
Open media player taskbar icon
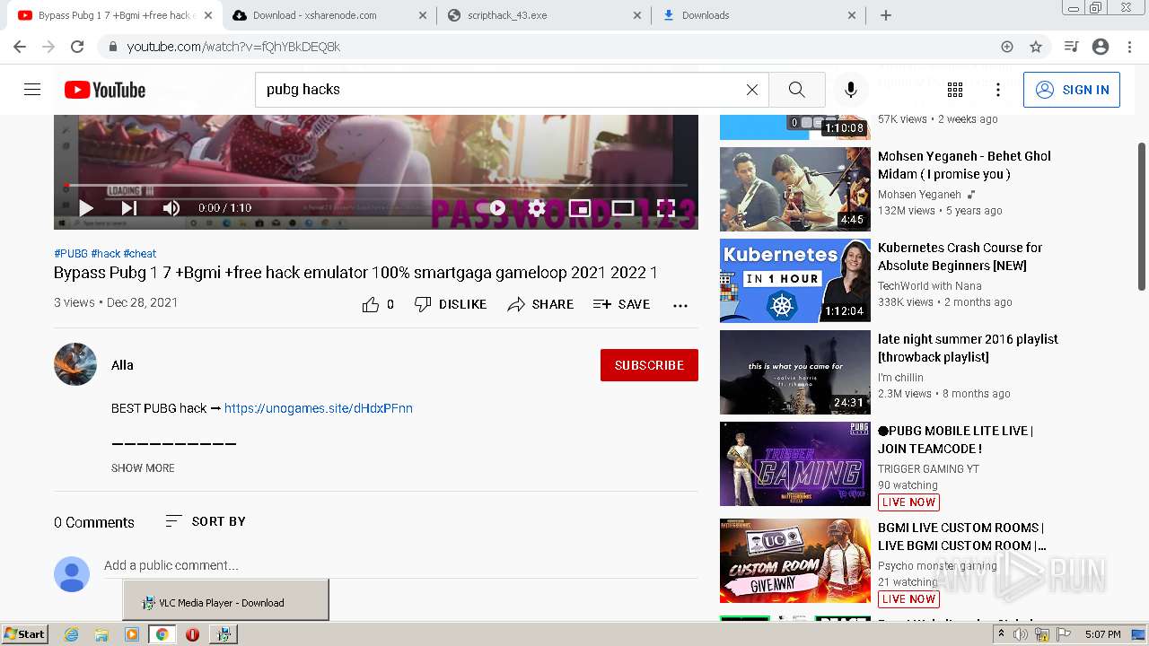click(x=132, y=634)
